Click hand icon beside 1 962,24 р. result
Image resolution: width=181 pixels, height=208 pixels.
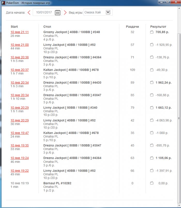[x=152, y=83]
